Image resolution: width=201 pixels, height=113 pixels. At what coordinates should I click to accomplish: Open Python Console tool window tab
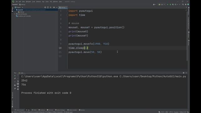click(72, 110)
